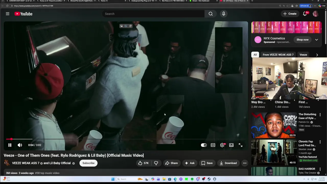
Task: Dislike the video
Action: click(x=156, y=163)
